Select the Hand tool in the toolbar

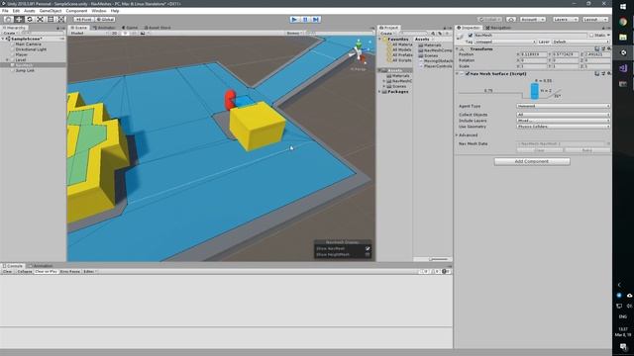[x=8, y=20]
